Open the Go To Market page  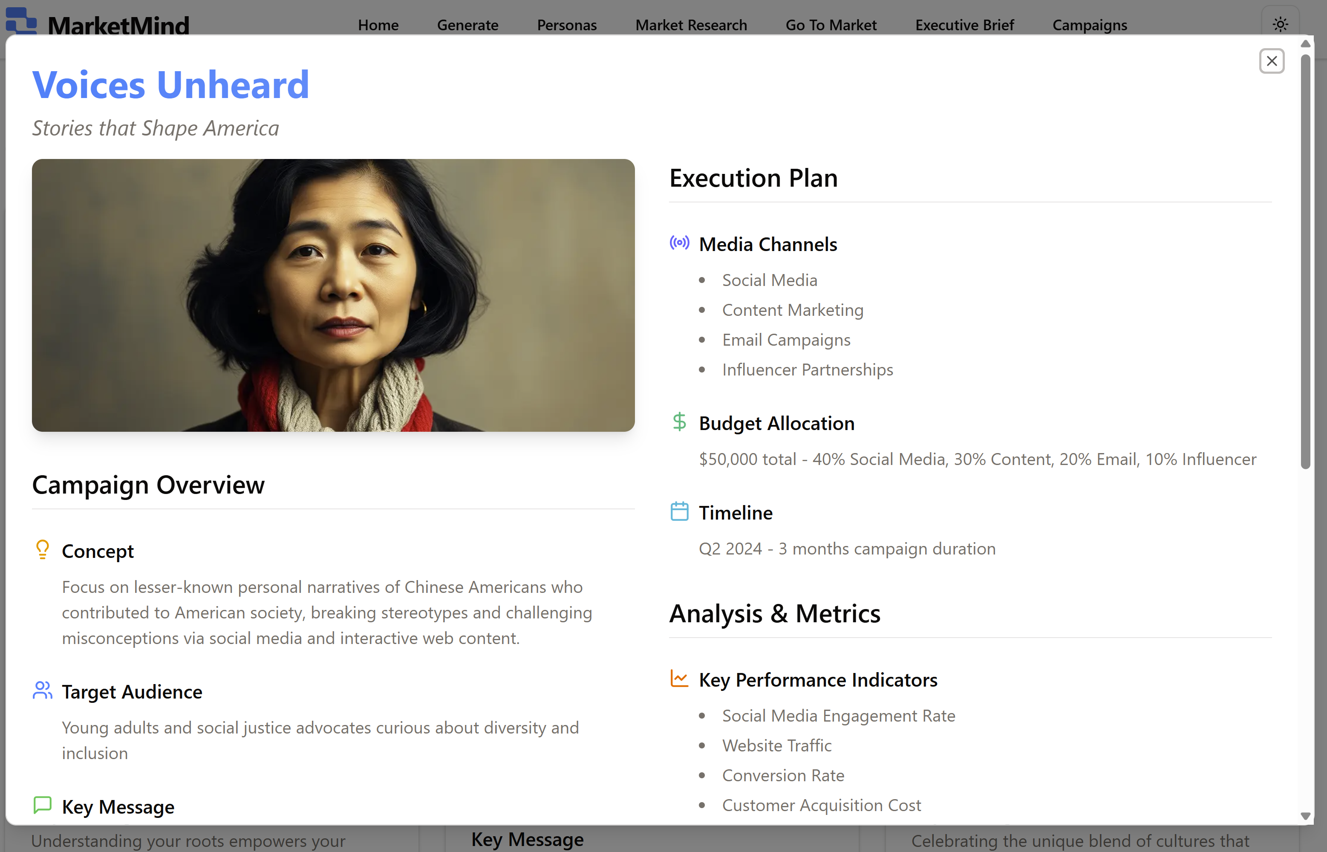(x=831, y=25)
